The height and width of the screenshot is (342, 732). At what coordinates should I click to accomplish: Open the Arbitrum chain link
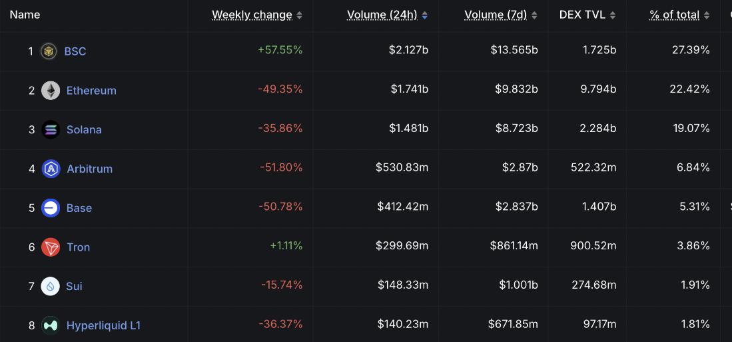click(x=89, y=169)
